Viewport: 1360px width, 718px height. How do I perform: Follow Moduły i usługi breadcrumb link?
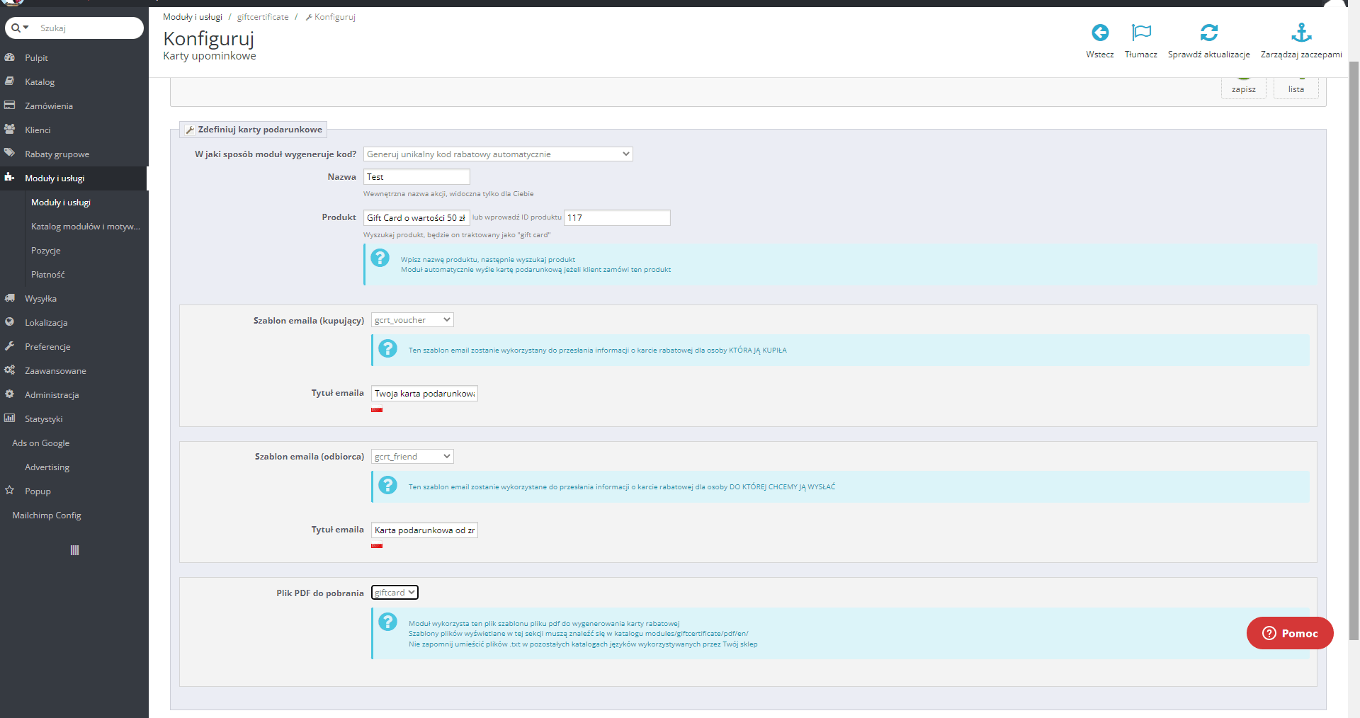click(193, 17)
